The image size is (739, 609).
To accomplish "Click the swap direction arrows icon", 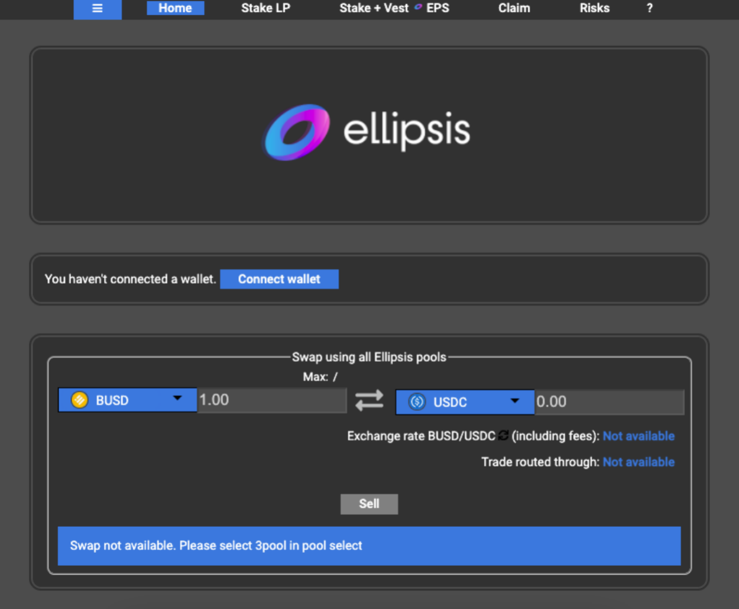I will (x=369, y=401).
